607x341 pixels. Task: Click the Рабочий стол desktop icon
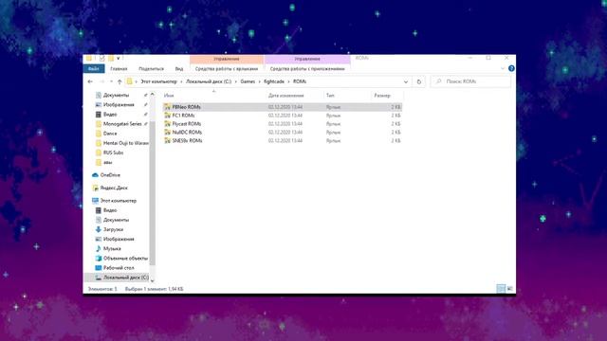(x=99, y=267)
